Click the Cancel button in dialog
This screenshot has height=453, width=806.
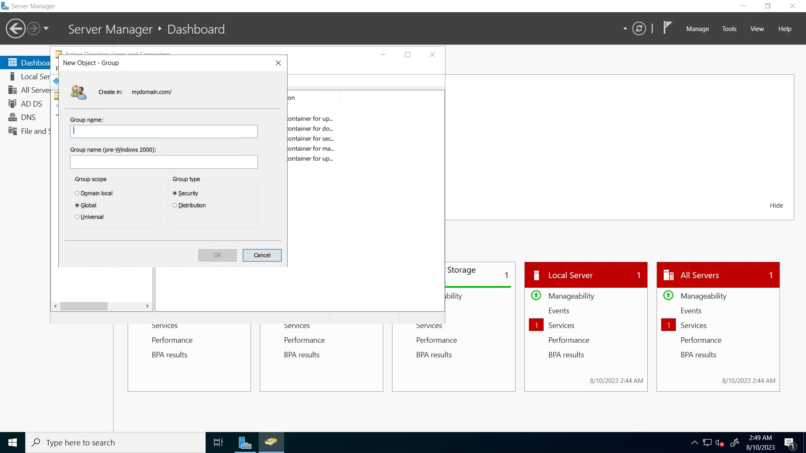point(262,255)
